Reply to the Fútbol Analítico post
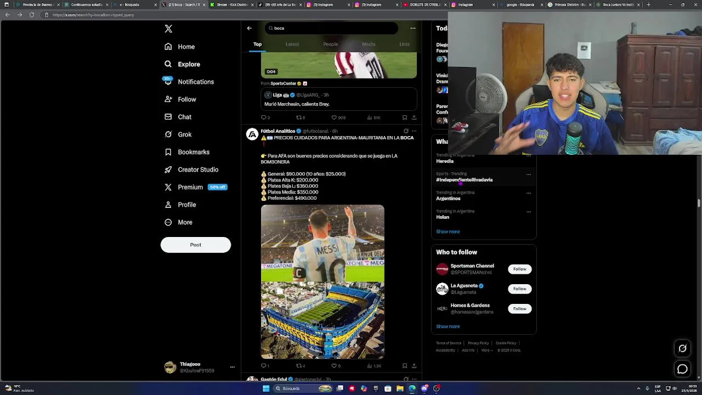702x395 pixels. pos(265,366)
